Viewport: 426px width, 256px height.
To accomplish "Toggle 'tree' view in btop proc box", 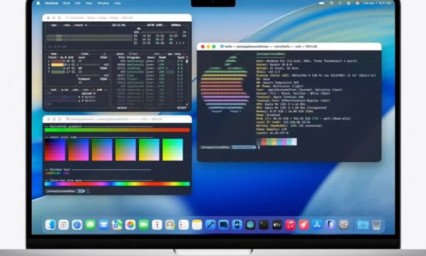I will click(x=157, y=53).
